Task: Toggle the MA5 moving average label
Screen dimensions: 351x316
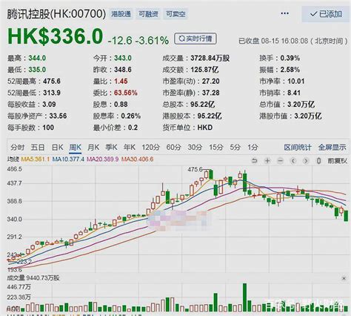Action: (x=36, y=159)
